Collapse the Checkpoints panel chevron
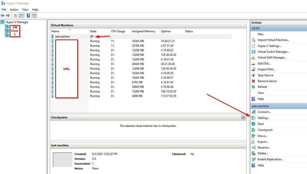 pos(243,117)
